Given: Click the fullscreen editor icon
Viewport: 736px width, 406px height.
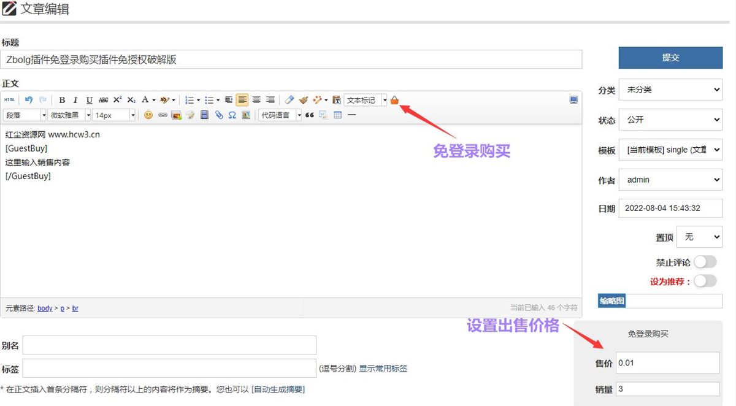Looking at the screenshot, I should pos(573,100).
